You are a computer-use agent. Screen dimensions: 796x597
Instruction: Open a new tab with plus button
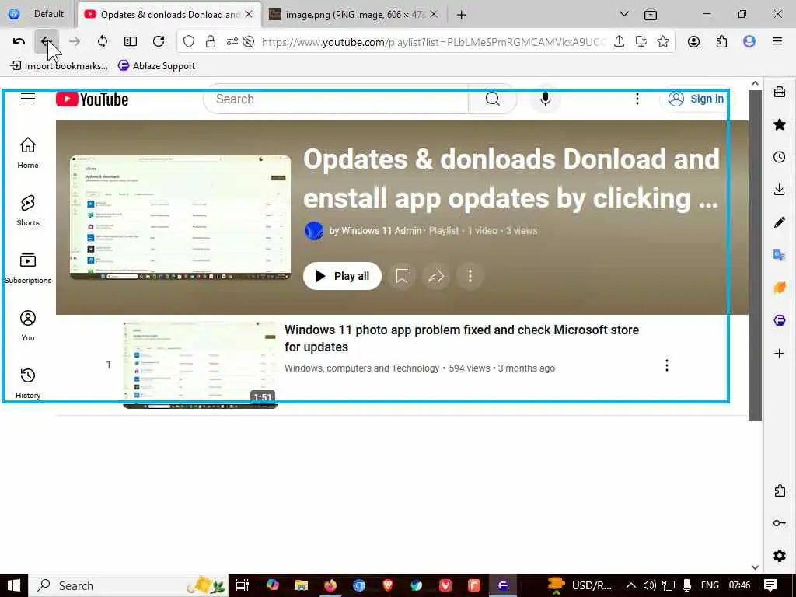coord(461,15)
